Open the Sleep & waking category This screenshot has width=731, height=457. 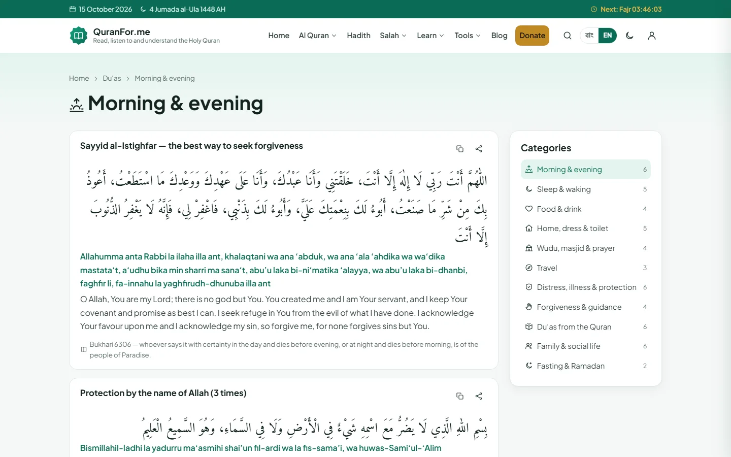click(x=585, y=189)
